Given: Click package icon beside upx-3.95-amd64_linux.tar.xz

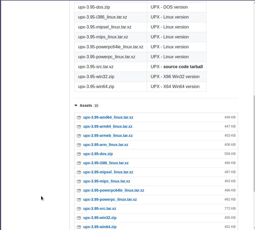Looking at the screenshot, I should pos(79,117).
